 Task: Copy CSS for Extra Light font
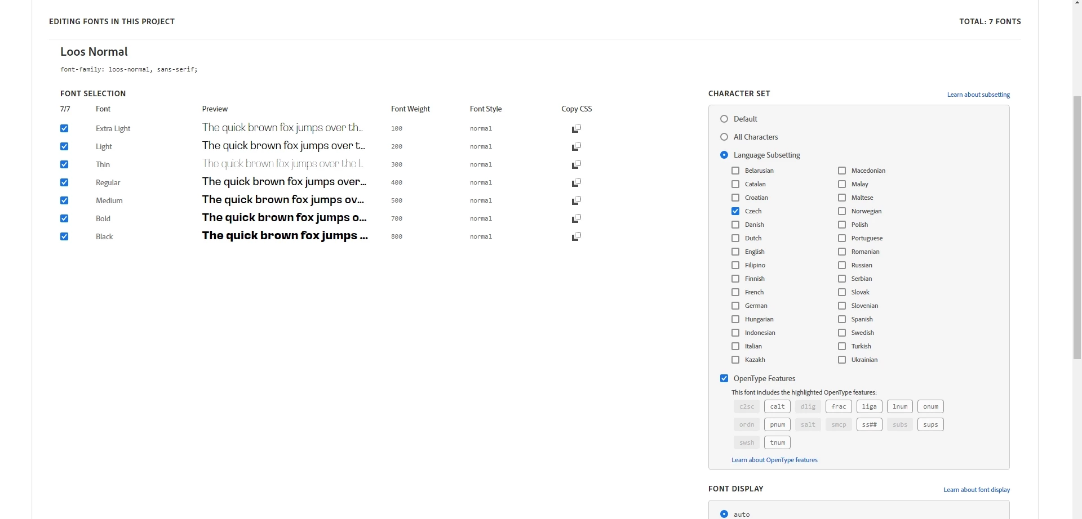[x=577, y=128]
